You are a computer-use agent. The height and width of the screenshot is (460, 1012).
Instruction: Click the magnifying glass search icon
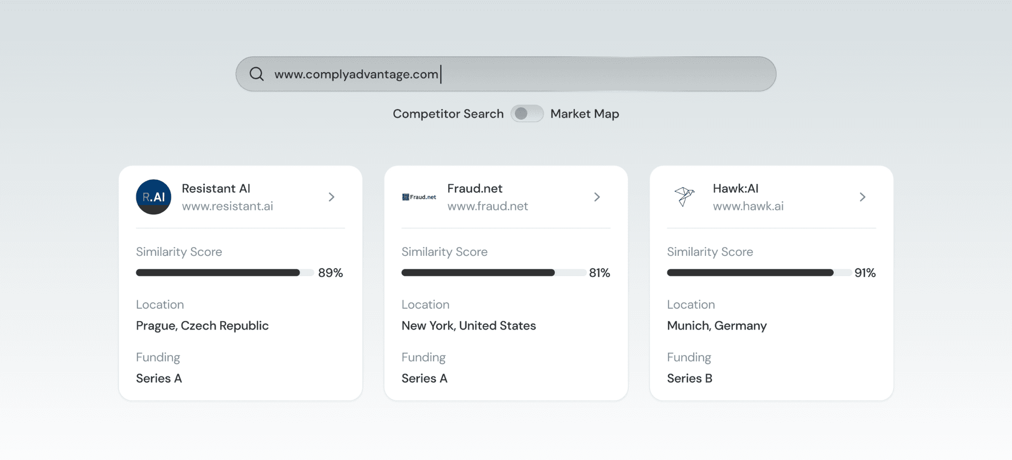[256, 74]
